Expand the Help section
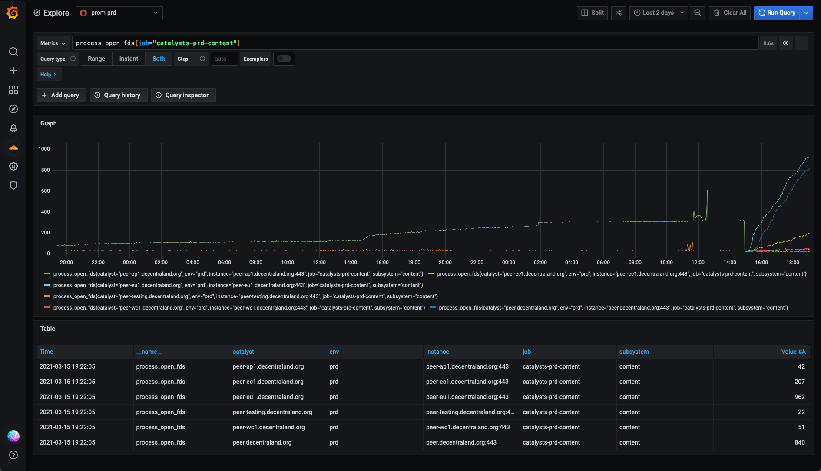Image resolution: width=821 pixels, height=471 pixels. click(x=49, y=74)
